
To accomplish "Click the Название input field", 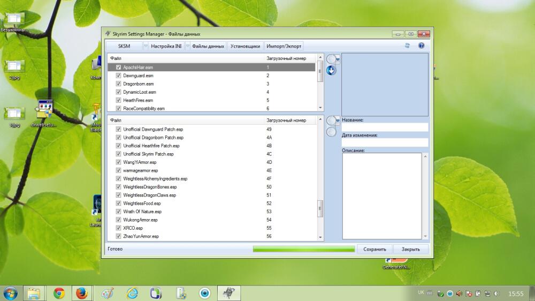I will tap(385, 127).
